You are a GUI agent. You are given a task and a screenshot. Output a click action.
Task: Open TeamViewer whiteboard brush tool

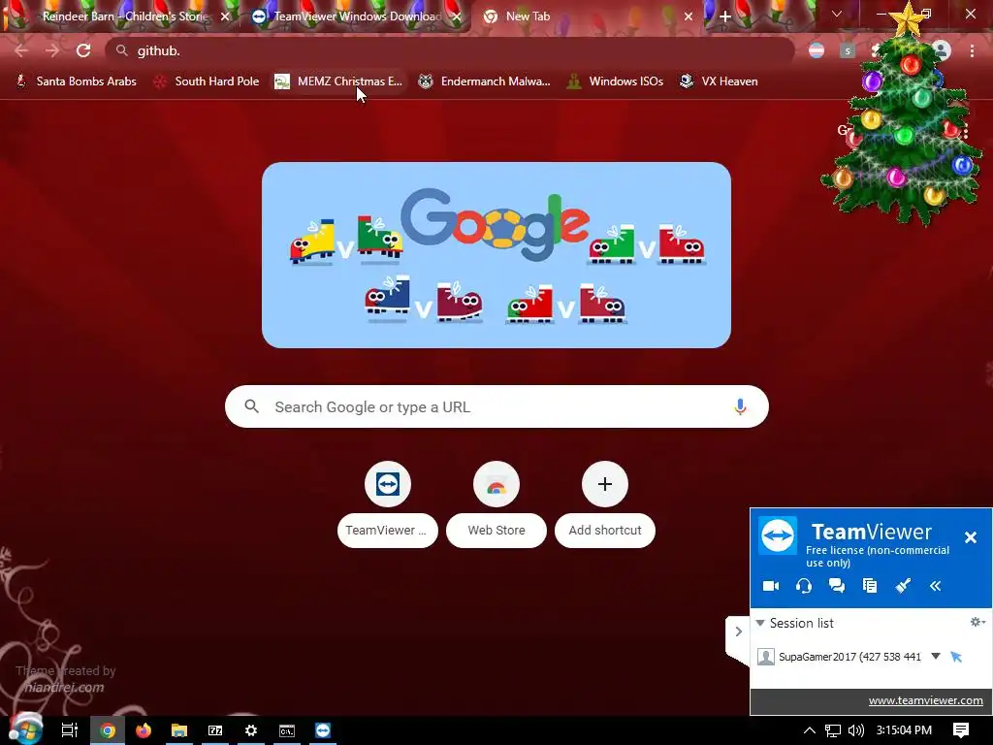(x=903, y=586)
